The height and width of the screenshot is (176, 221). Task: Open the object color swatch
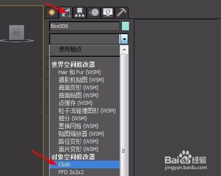point(125,26)
